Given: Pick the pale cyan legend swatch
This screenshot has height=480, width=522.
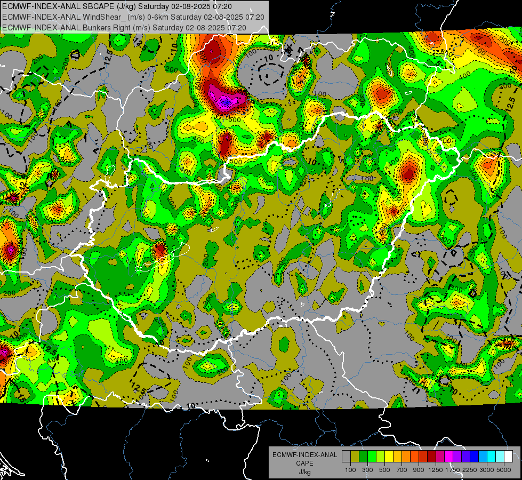Looking at the screenshot, I should [x=500, y=456].
